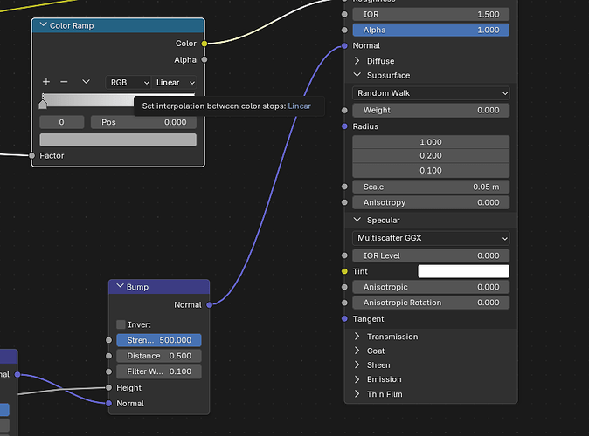
Task: Click the Tangent input socket
Action: pyautogui.click(x=344, y=318)
